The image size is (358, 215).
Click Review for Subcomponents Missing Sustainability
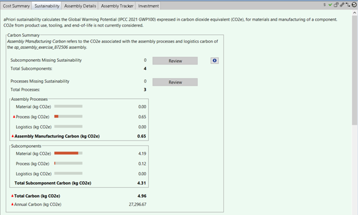[175, 61]
